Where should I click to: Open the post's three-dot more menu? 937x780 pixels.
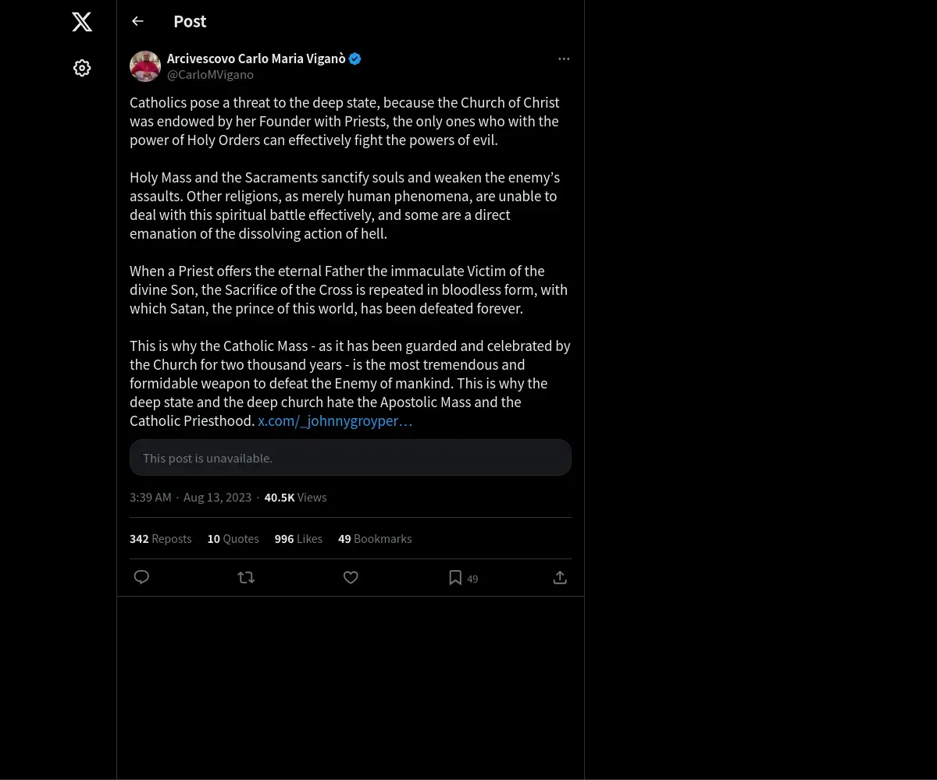(564, 58)
